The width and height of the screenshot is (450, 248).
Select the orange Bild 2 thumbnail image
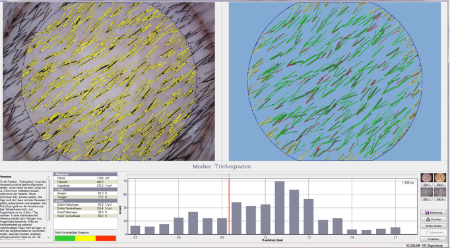coord(440,177)
